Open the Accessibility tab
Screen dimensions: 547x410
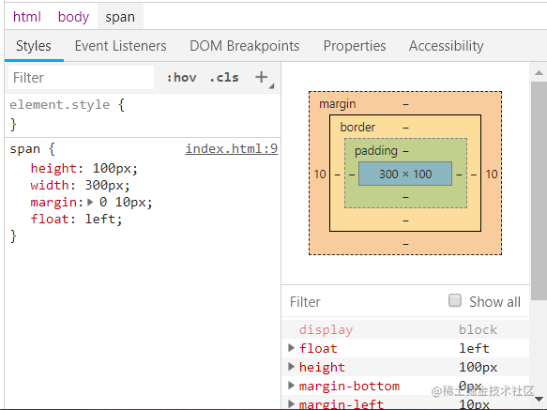[x=447, y=46]
